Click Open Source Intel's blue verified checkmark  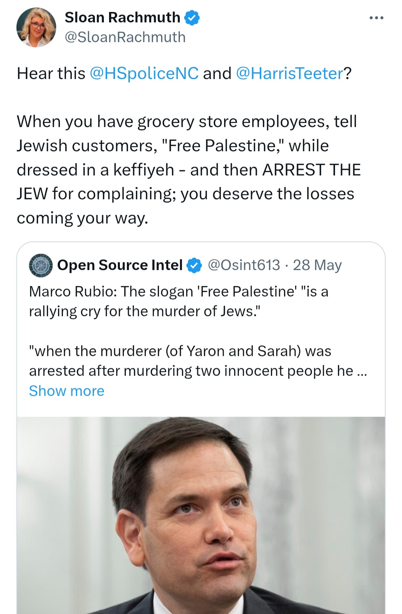click(x=194, y=265)
